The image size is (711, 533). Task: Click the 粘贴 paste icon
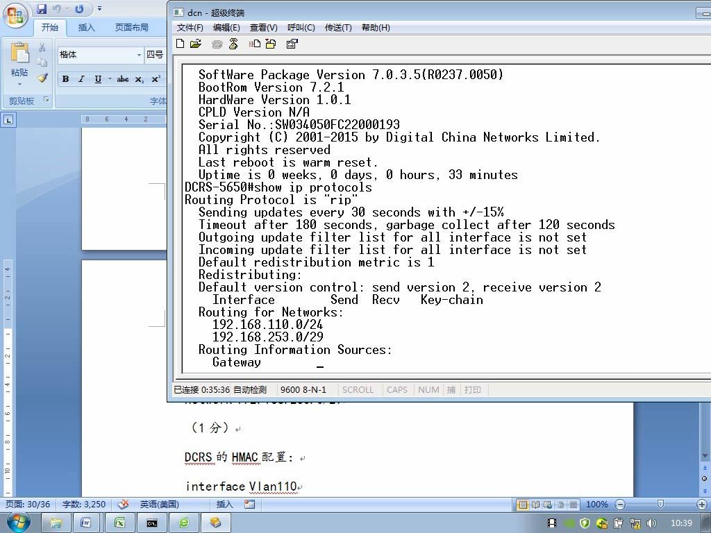tap(19, 53)
